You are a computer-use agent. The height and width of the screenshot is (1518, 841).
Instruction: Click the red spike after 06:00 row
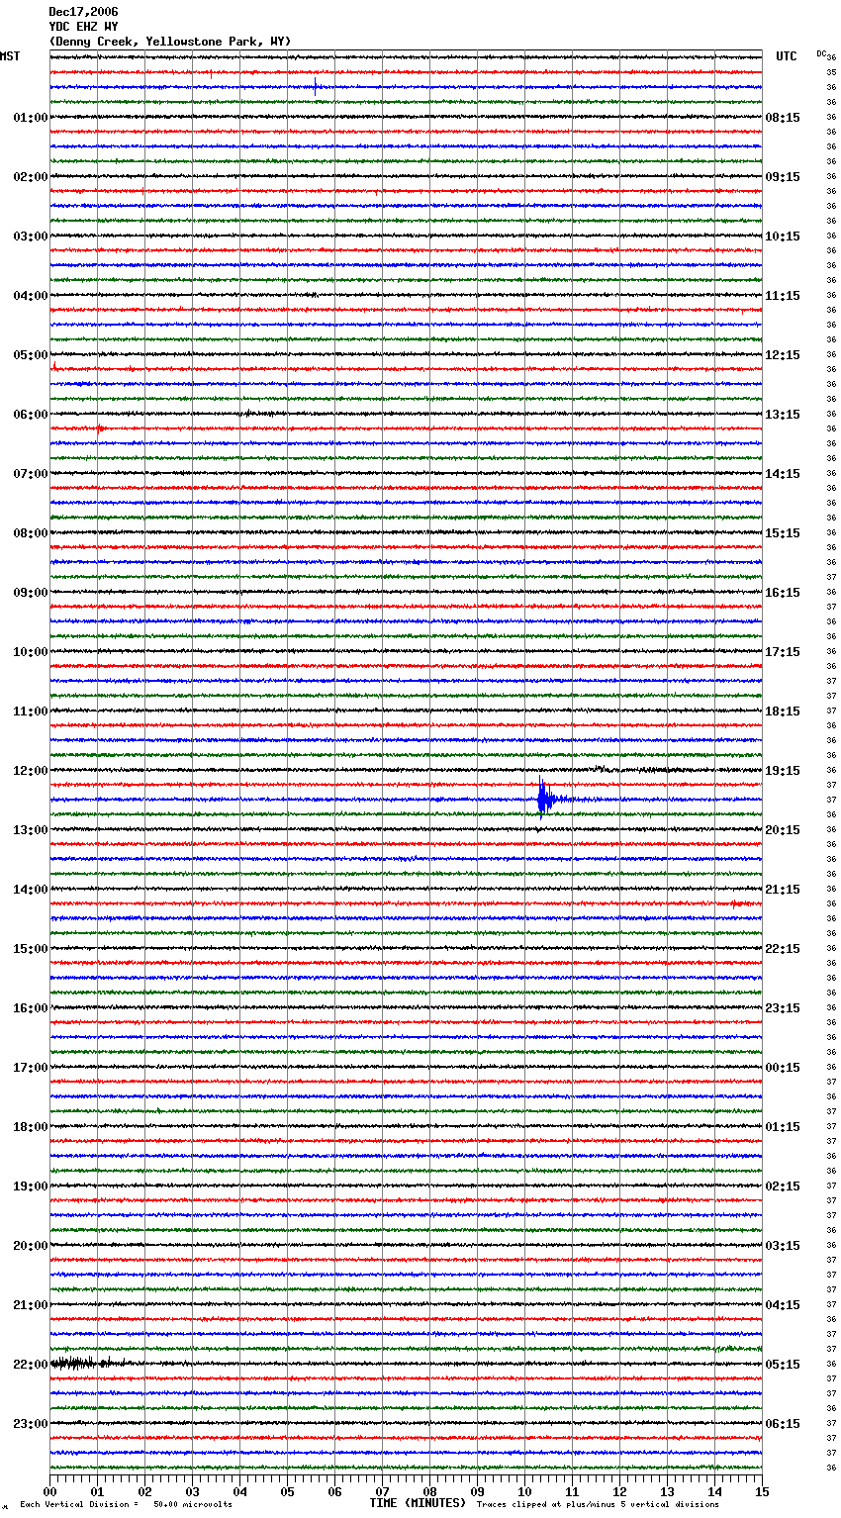pyautogui.click(x=101, y=428)
